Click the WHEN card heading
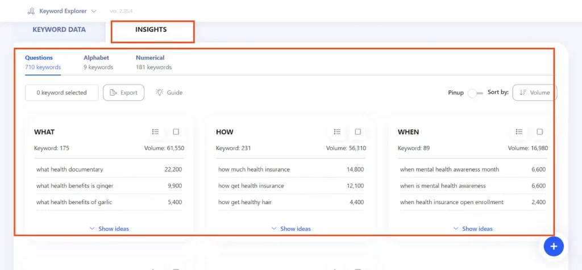The width and height of the screenshot is (582, 270). coord(408,132)
